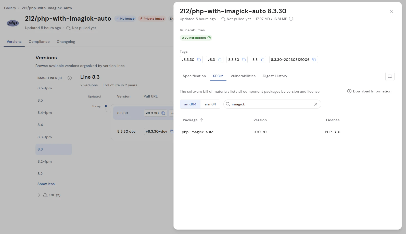406x234 pixels.
Task: Click the 212/php-with-imagick-auto breadcrumb
Action: (x=47, y=8)
